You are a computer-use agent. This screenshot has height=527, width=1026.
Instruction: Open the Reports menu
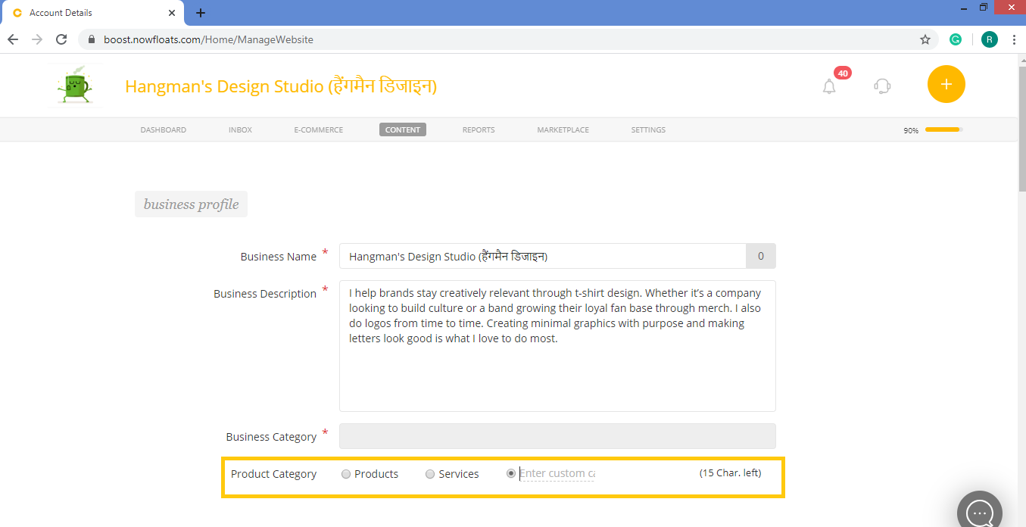click(479, 129)
